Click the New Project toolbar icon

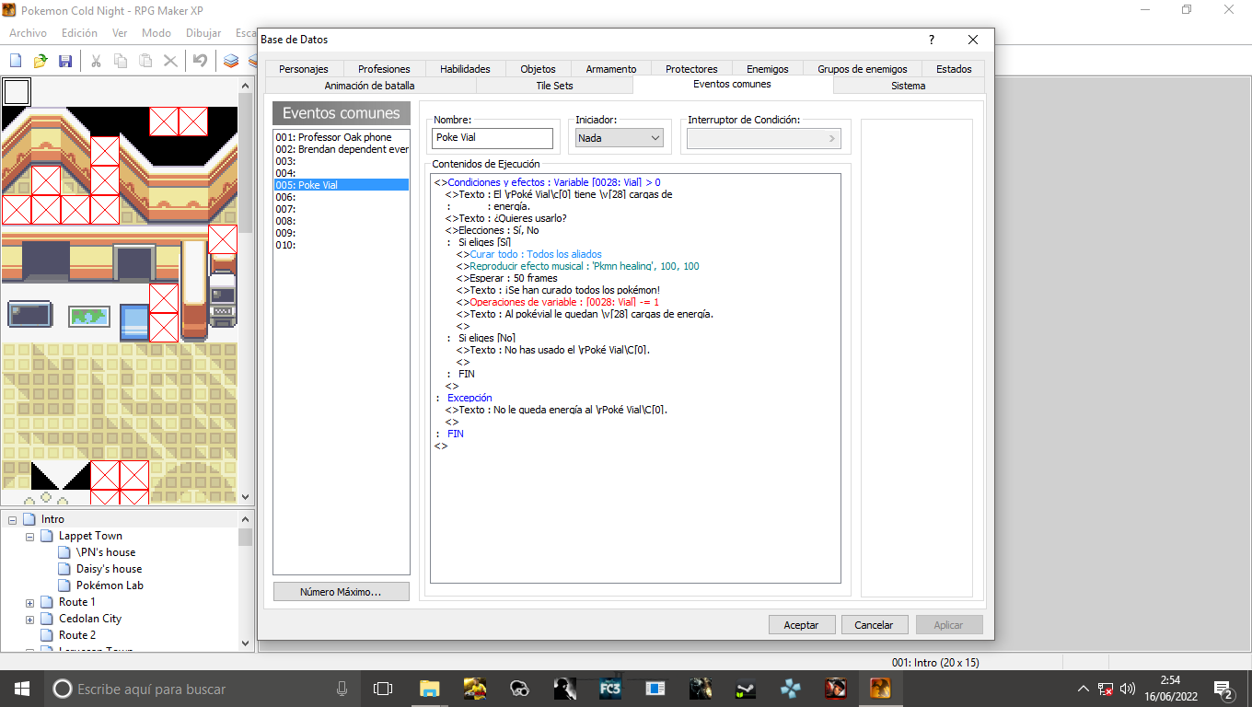pyautogui.click(x=16, y=61)
